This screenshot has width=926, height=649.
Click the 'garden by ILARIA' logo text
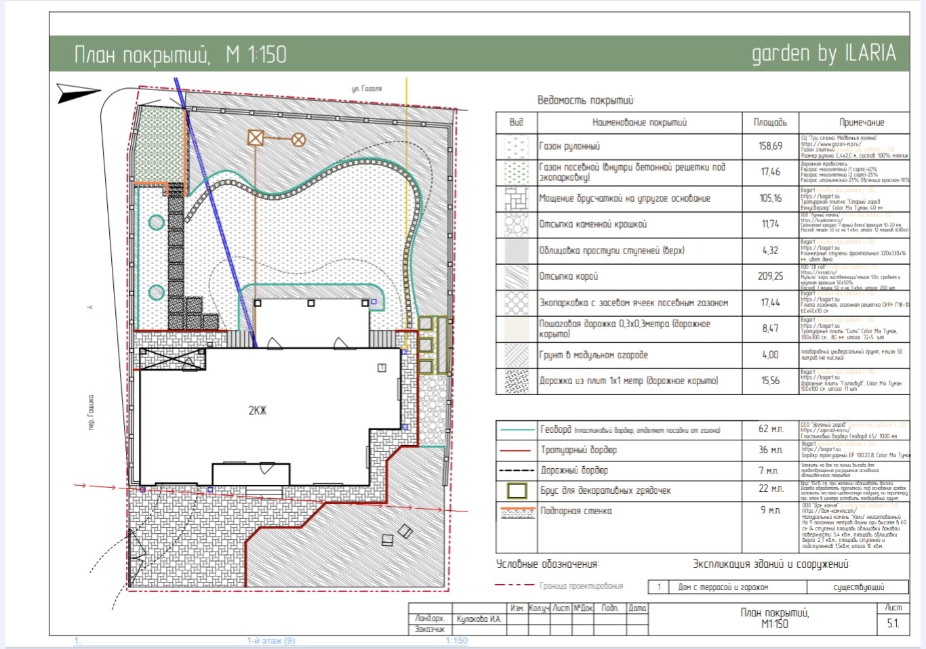coord(824,53)
